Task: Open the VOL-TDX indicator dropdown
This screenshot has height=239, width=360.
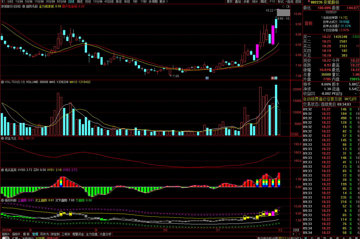Action: [x=2, y=82]
